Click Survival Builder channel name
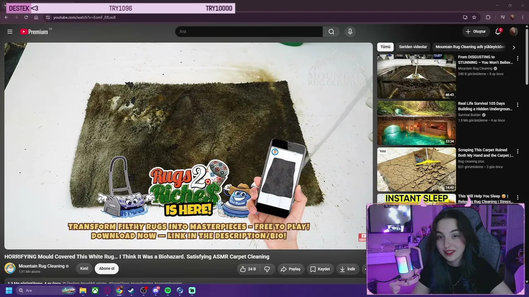529x297 pixels. [x=469, y=115]
